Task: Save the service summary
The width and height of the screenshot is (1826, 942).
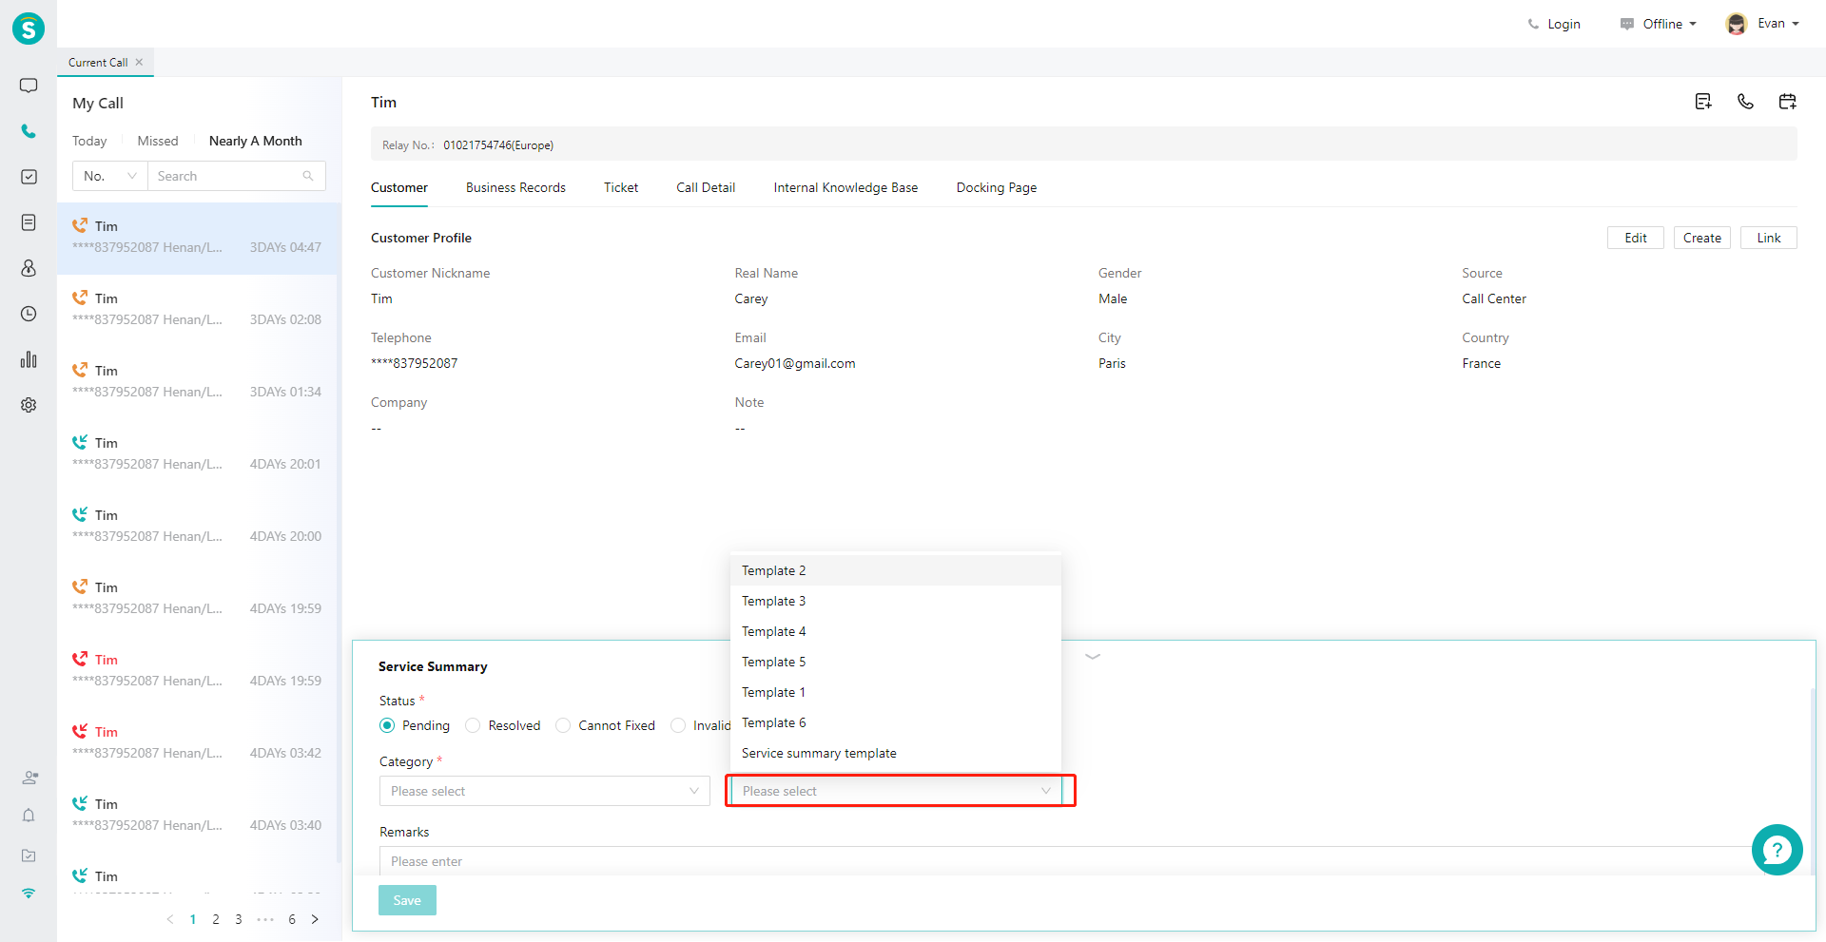Action: (x=407, y=900)
